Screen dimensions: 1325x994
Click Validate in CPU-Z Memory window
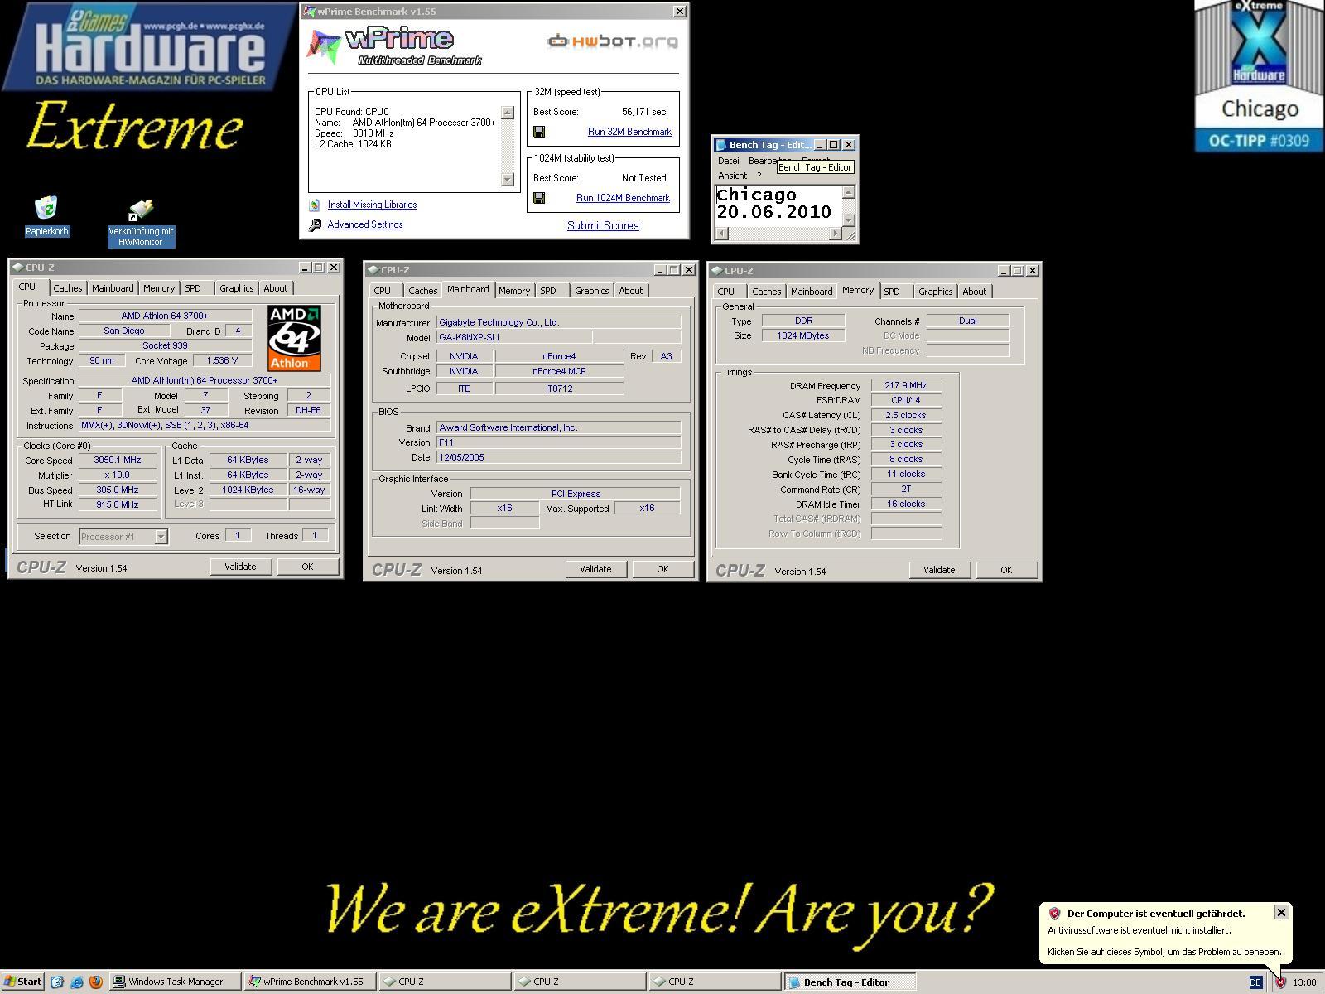tap(939, 570)
